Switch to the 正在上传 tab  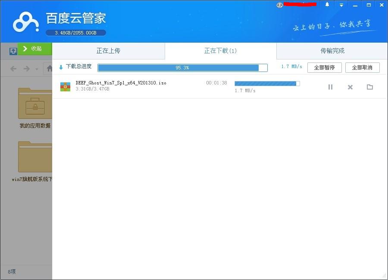point(108,51)
